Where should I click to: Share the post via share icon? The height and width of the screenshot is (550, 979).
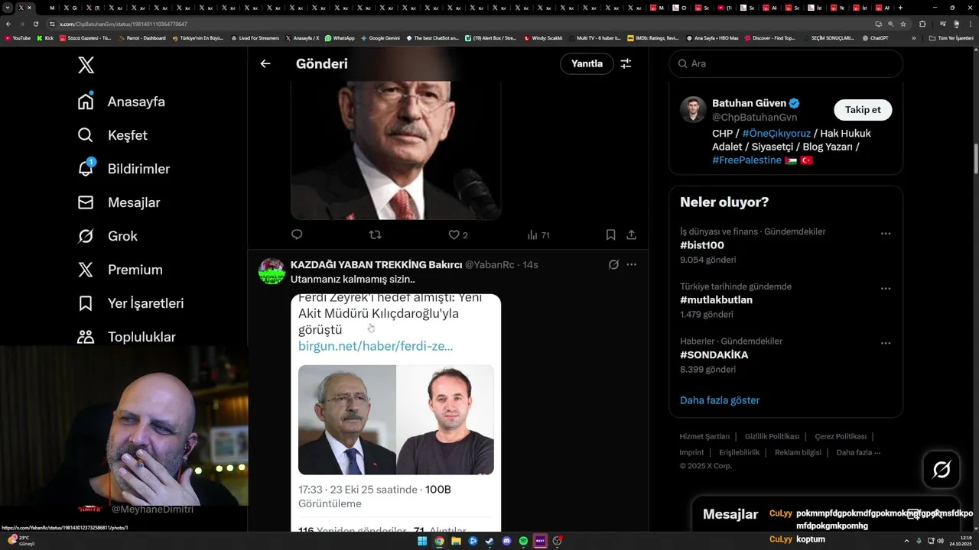tap(632, 235)
